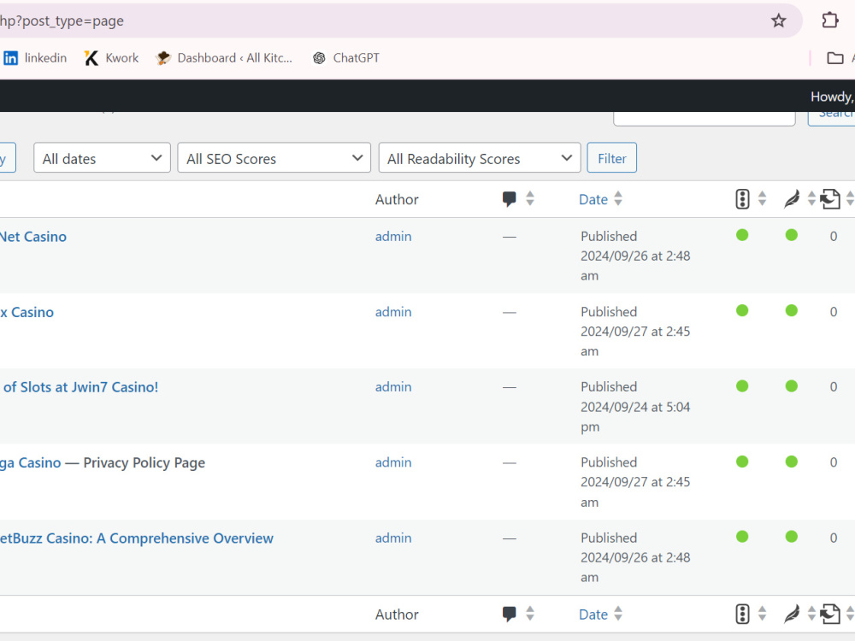Open the Net Casino page title
This screenshot has width=855, height=641.
(x=33, y=237)
